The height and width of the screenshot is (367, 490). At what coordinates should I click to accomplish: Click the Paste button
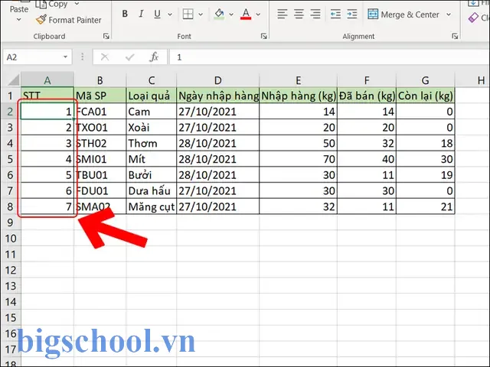(x=19, y=9)
